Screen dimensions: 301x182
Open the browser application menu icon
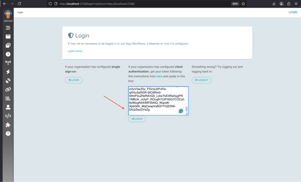pyautogui.click(x=296, y=4)
